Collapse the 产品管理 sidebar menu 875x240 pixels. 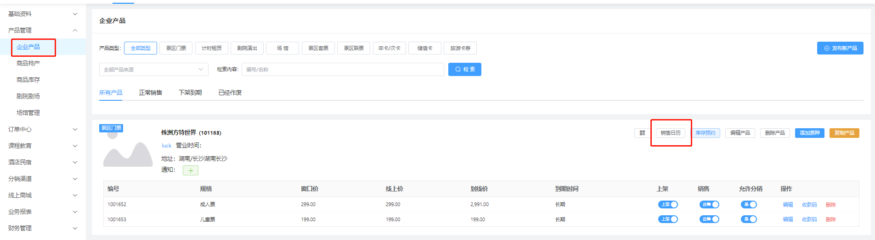42,30
